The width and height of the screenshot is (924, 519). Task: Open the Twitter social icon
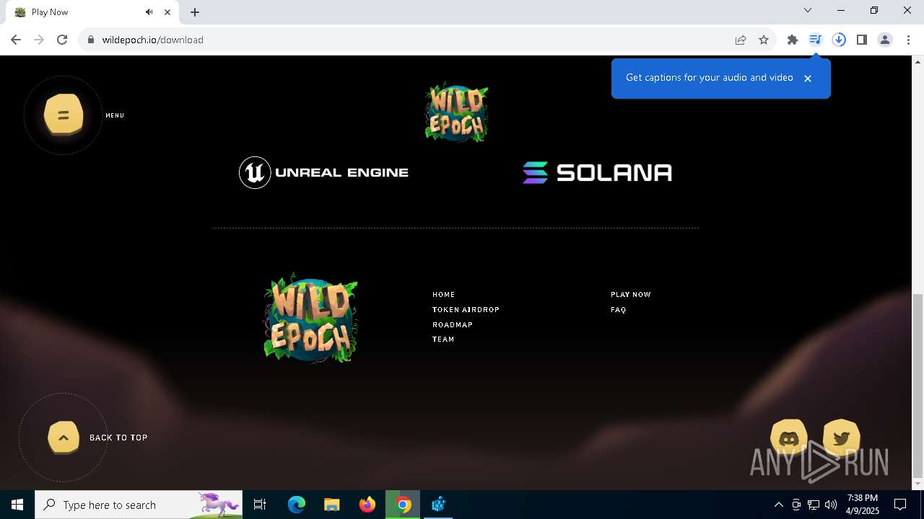pos(841,438)
